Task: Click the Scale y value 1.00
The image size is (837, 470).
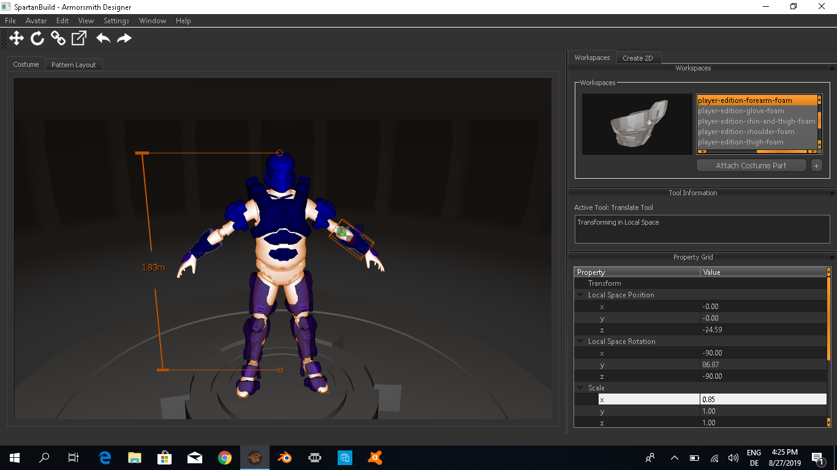Action: (x=763, y=411)
